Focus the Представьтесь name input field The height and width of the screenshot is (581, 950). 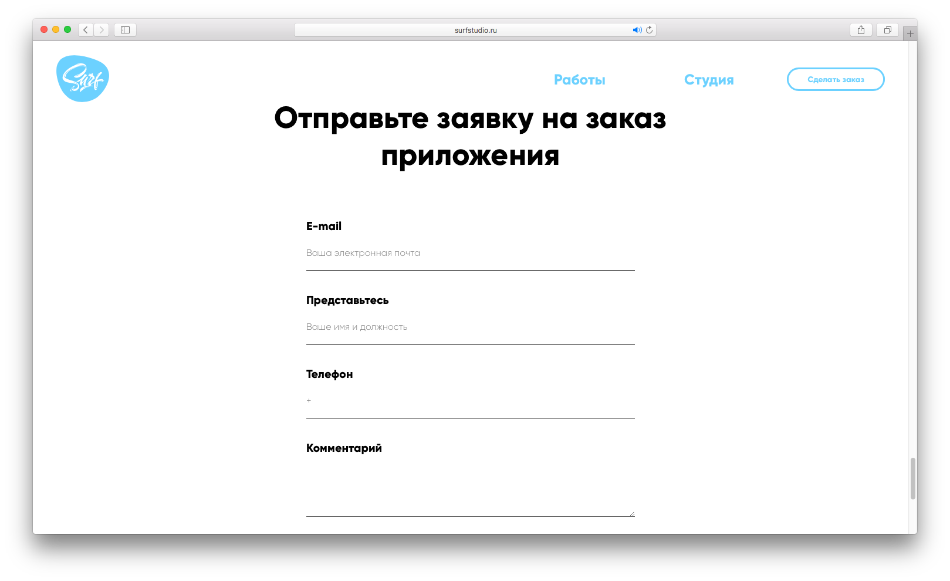tap(471, 327)
